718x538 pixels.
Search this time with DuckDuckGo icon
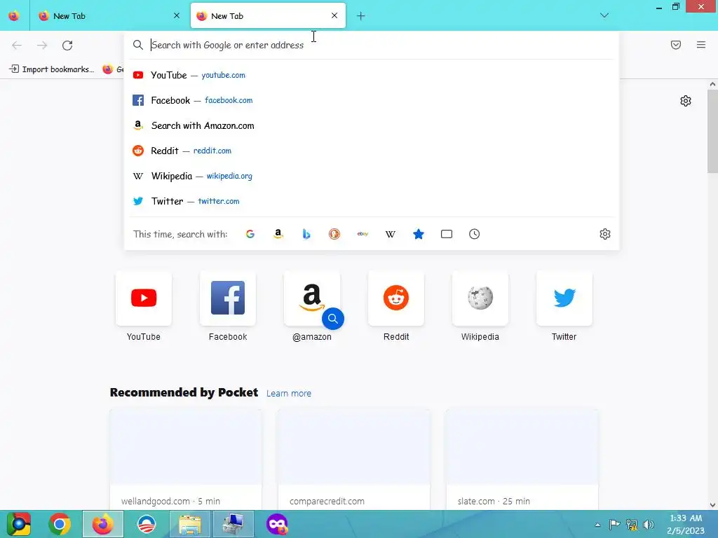(334, 234)
